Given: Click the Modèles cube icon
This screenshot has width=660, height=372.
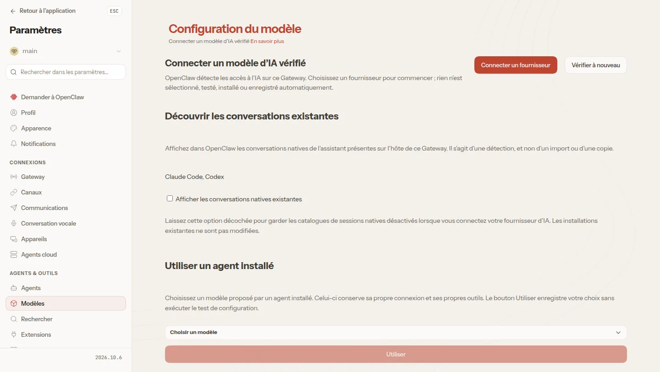Looking at the screenshot, I should coord(14,303).
